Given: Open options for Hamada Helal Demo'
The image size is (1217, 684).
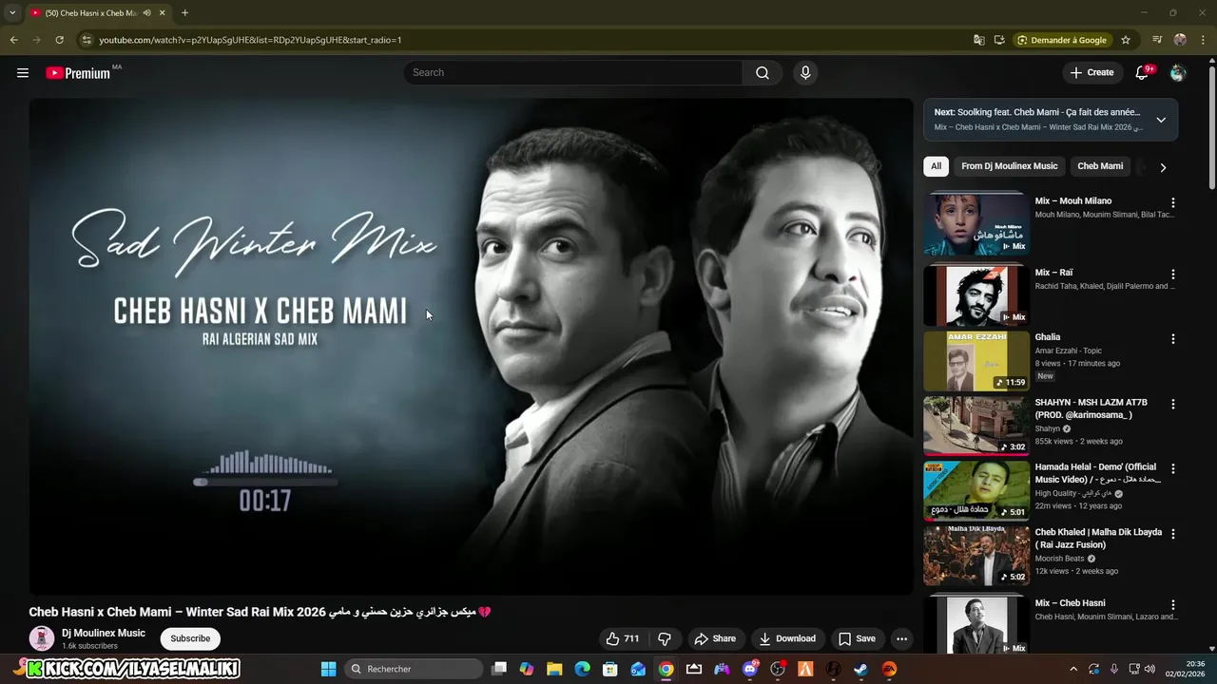Looking at the screenshot, I should tap(1172, 468).
